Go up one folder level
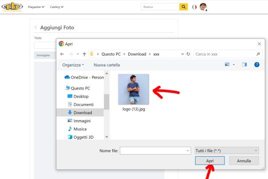The height and width of the screenshot is (179, 268). (x=84, y=54)
